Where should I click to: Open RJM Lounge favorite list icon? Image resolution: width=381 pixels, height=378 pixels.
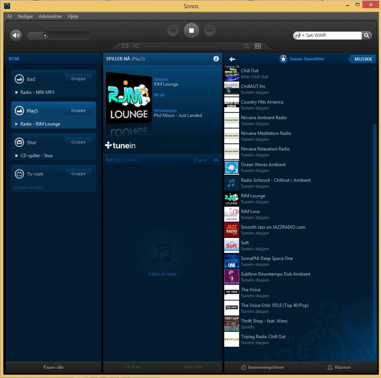pyautogui.click(x=232, y=199)
